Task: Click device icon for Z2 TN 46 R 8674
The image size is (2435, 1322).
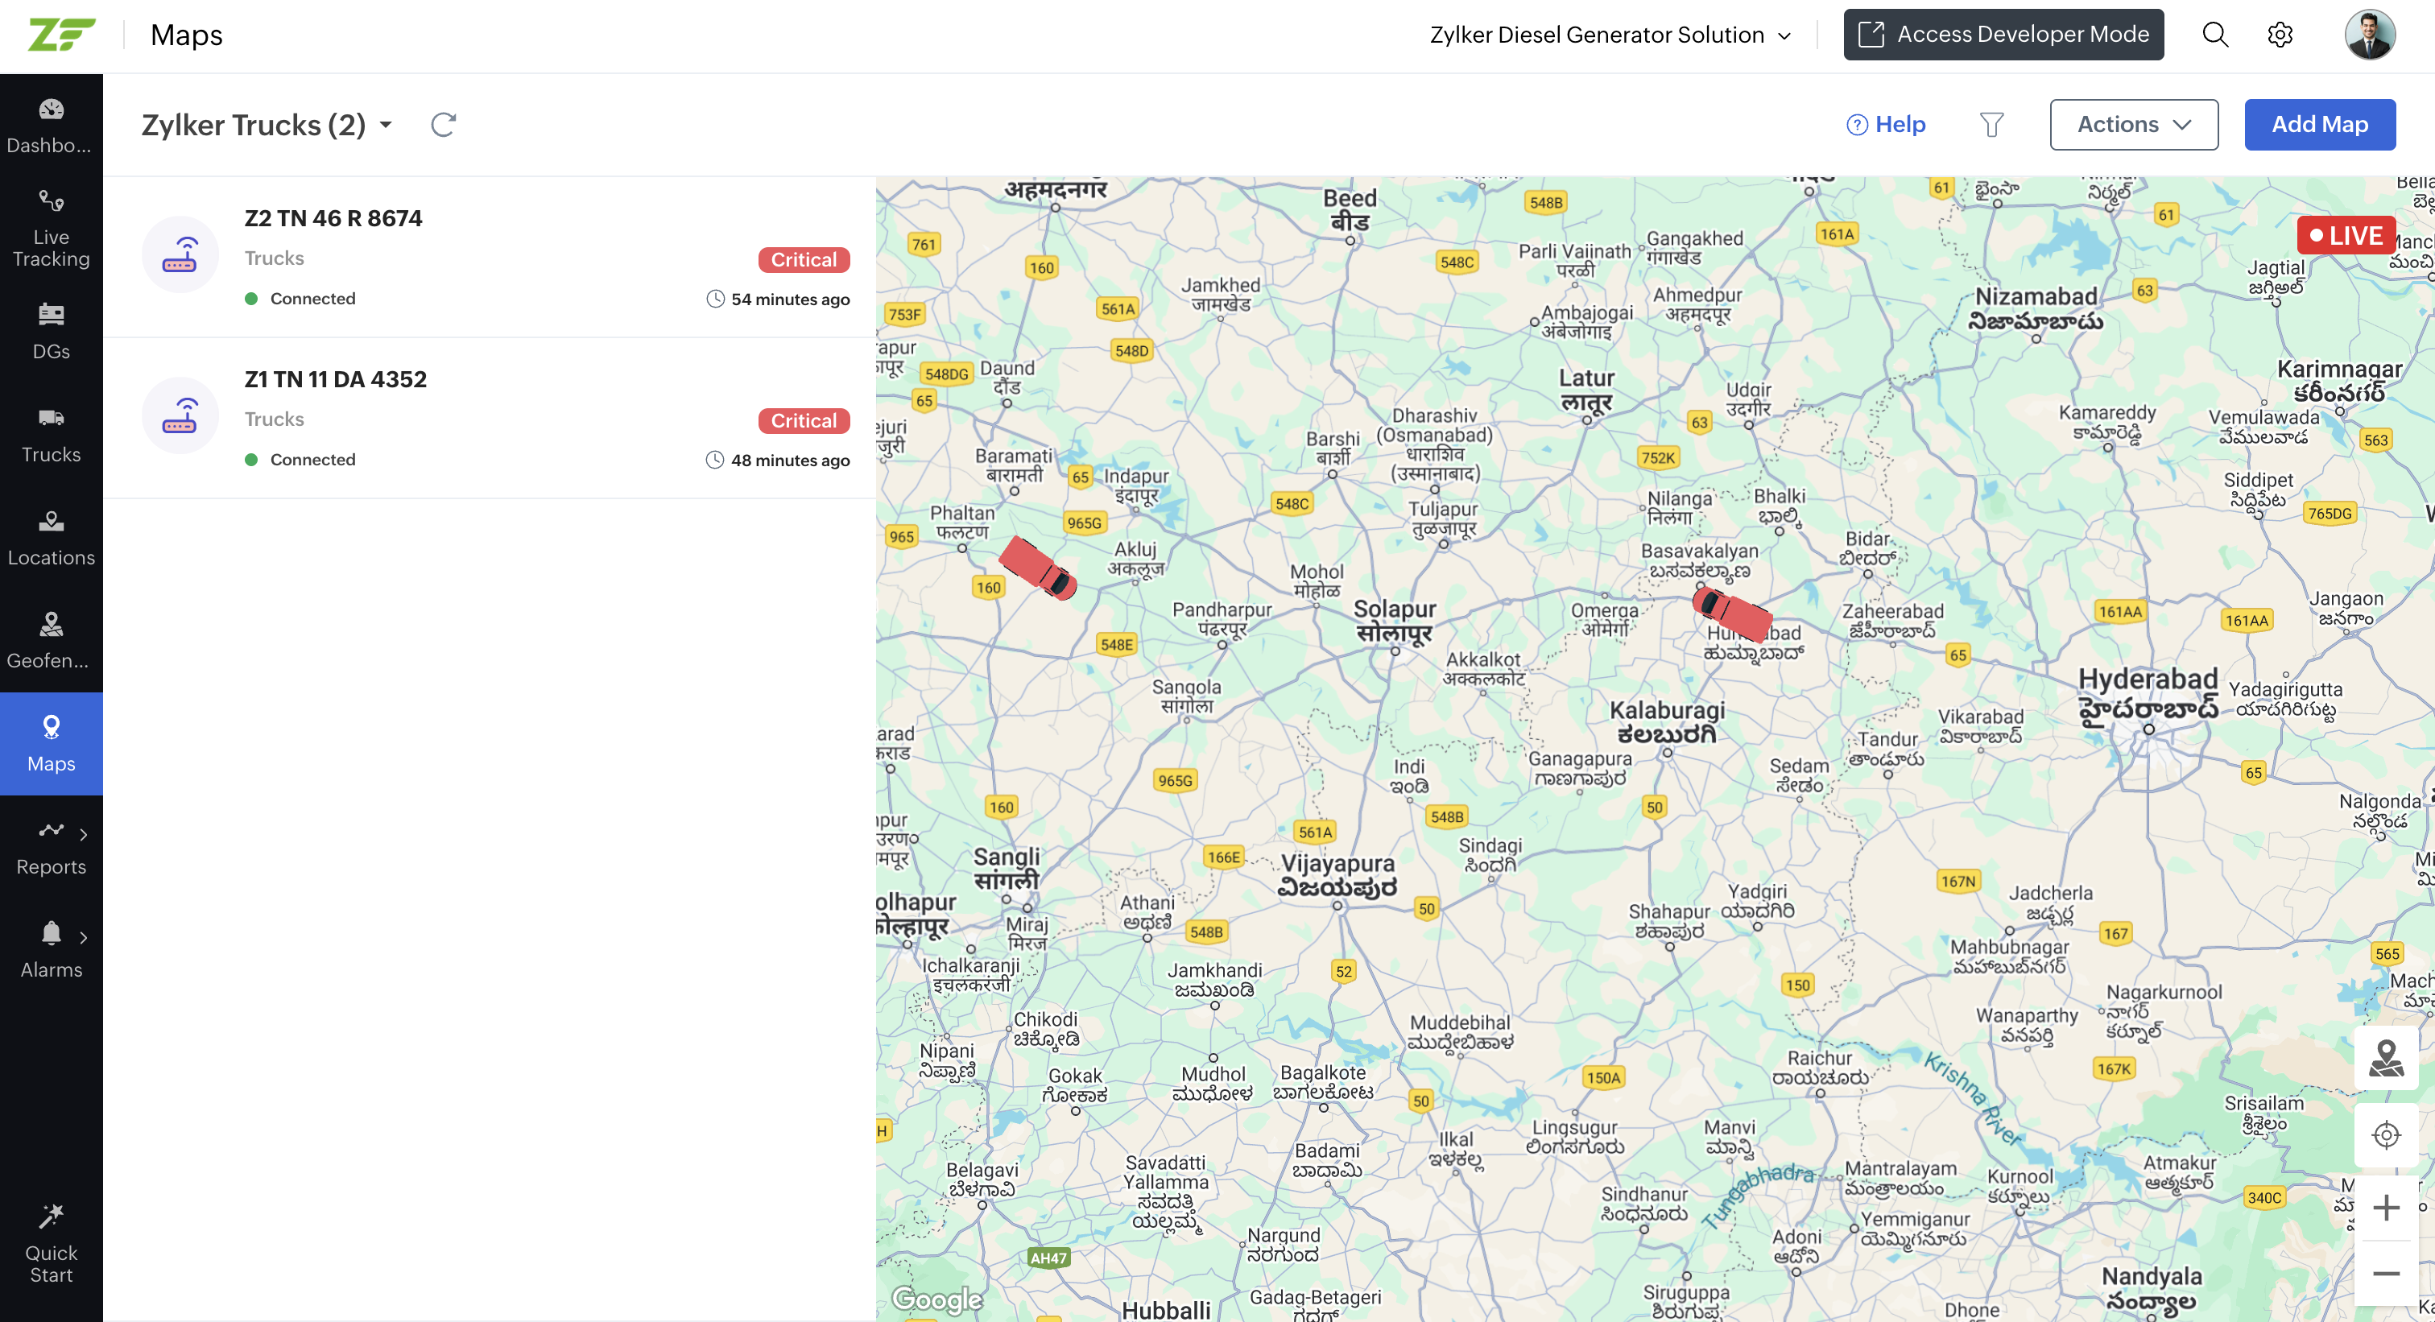Action: pyautogui.click(x=180, y=254)
